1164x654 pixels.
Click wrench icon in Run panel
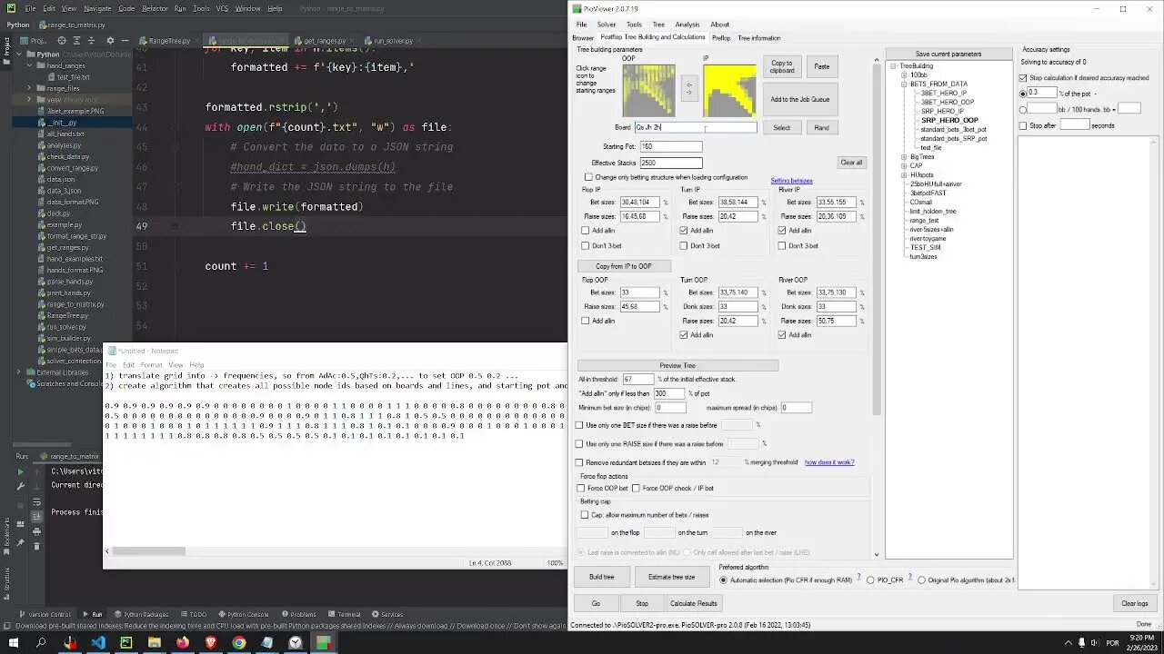click(20, 485)
